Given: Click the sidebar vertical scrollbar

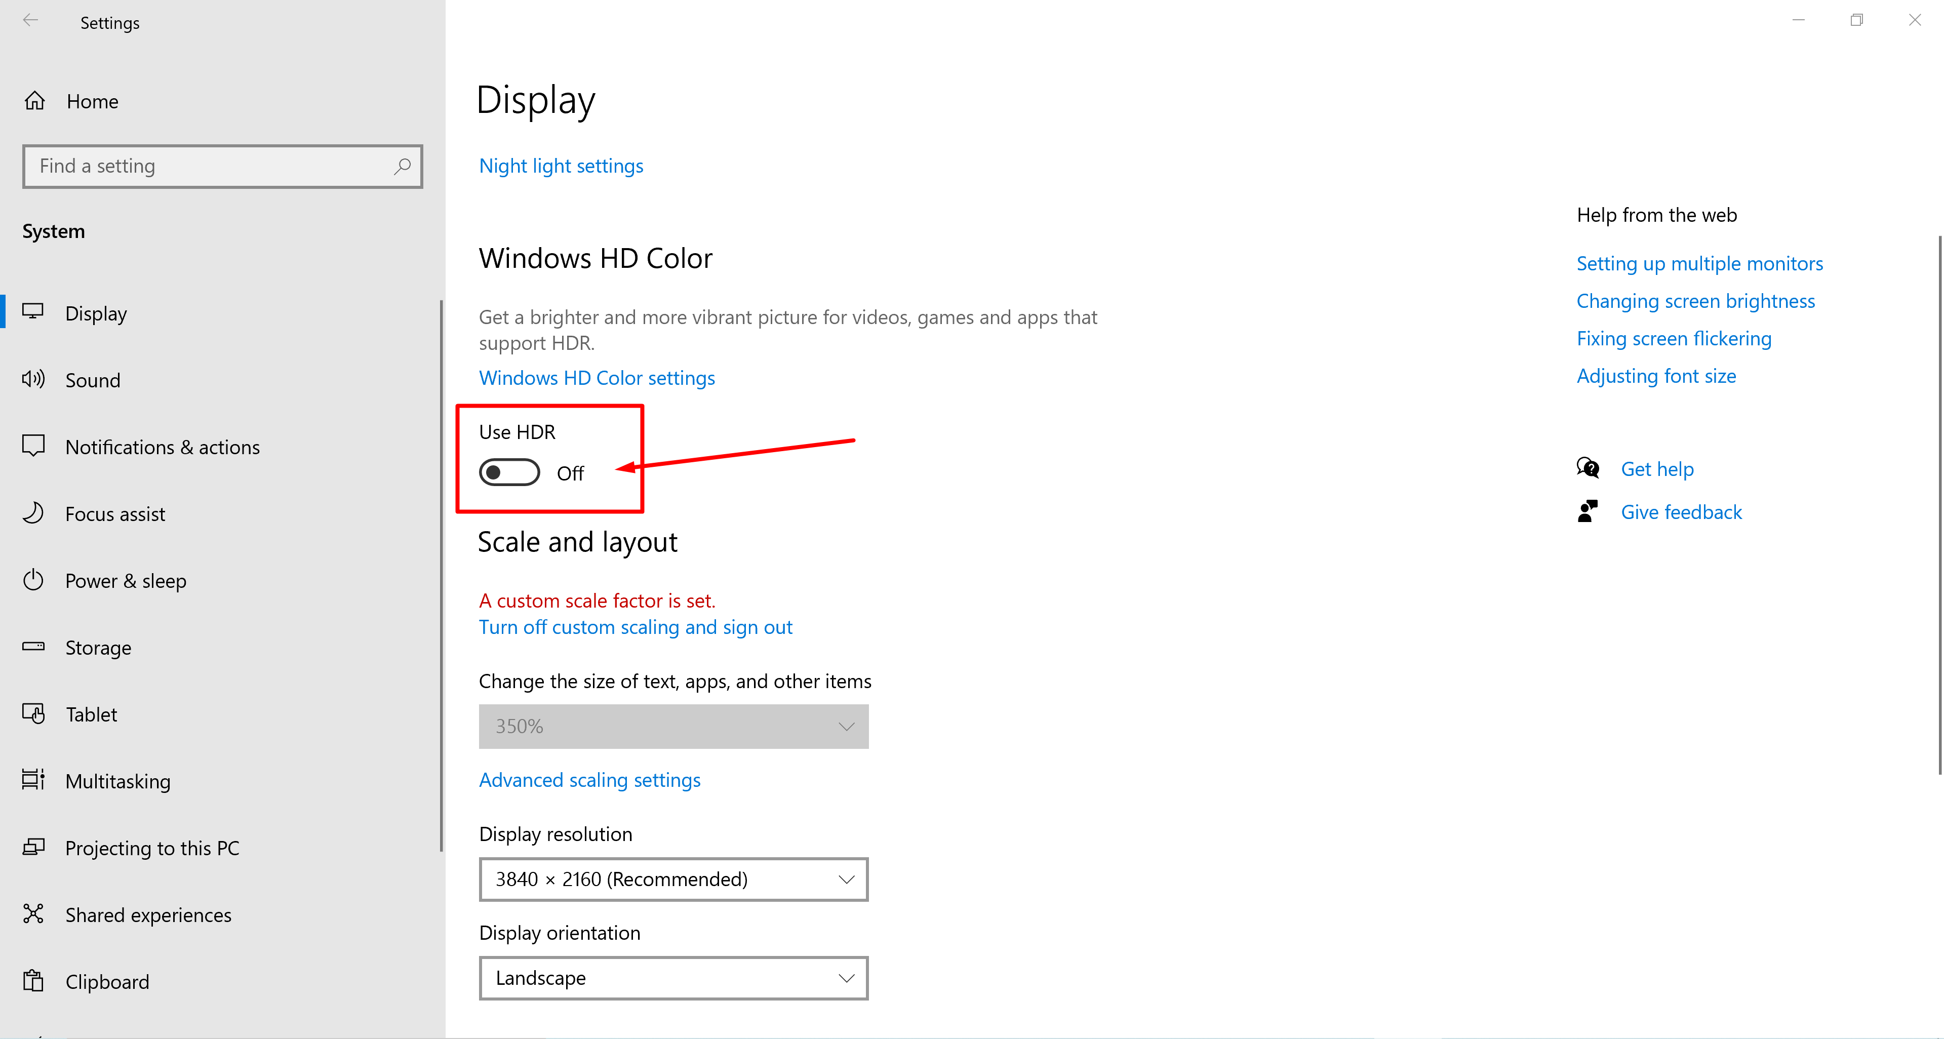Looking at the screenshot, I should [x=442, y=576].
